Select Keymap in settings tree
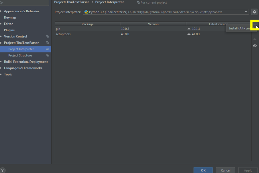259x173 pixels. click(10, 17)
